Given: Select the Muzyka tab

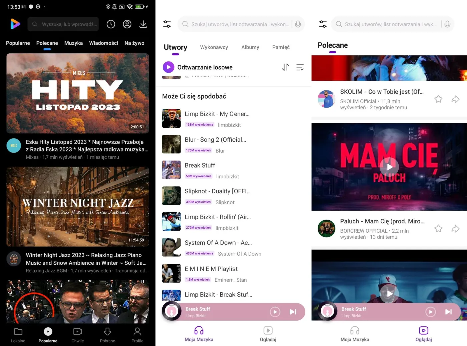Looking at the screenshot, I should click(x=73, y=43).
